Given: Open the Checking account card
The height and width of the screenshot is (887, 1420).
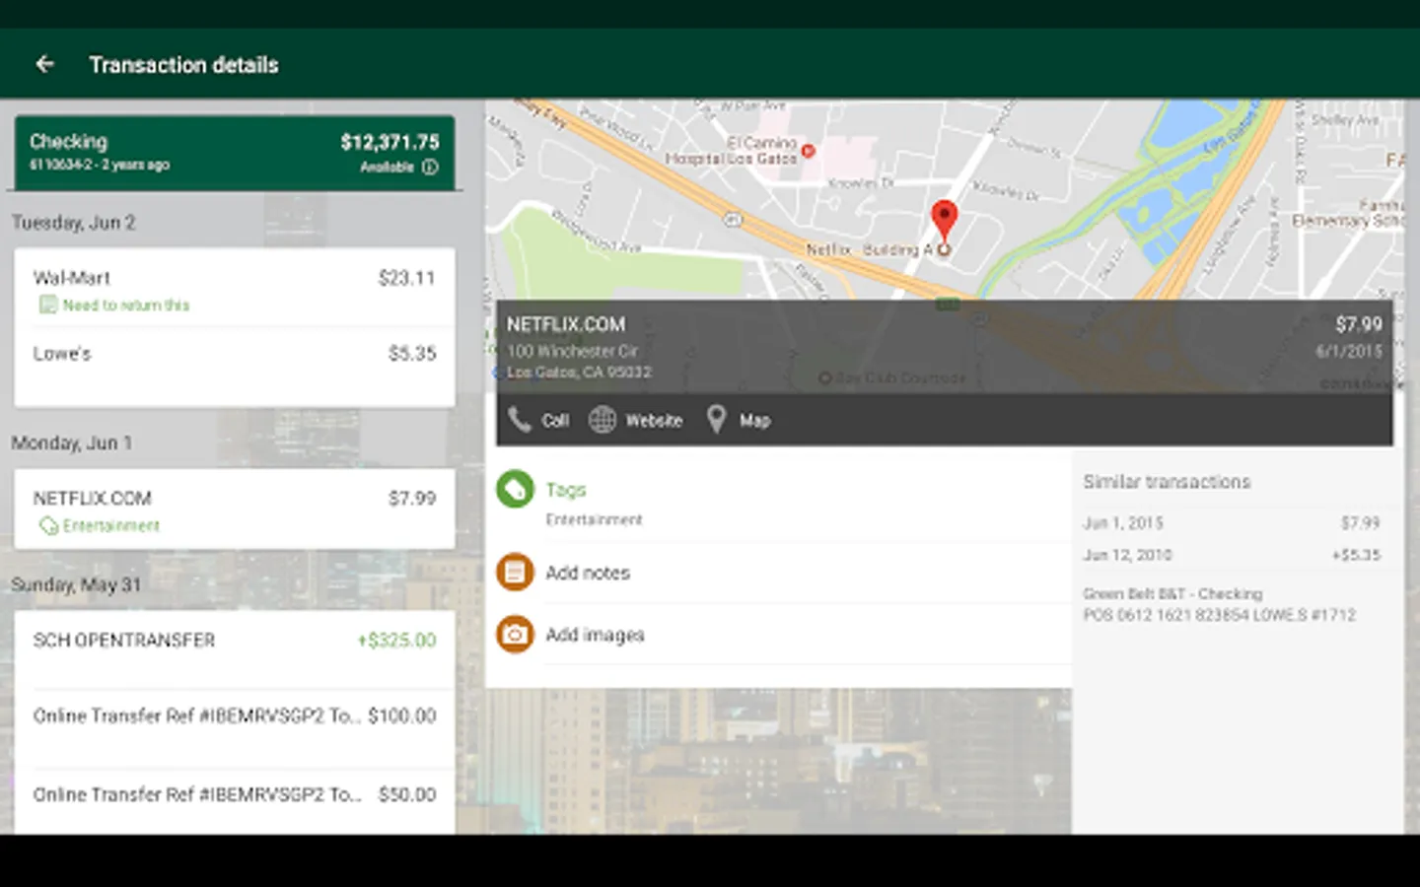Looking at the screenshot, I should point(235,153).
